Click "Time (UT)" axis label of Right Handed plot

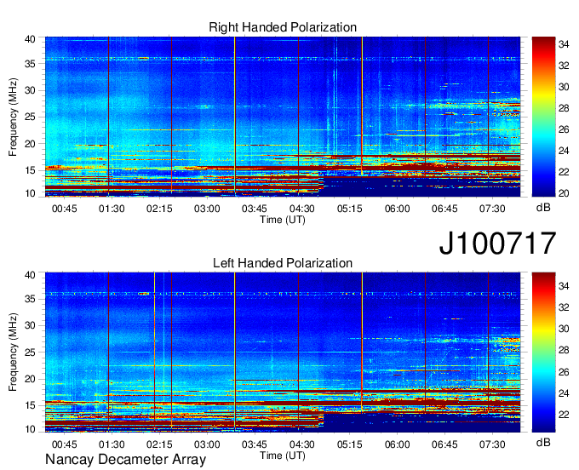tap(283, 220)
